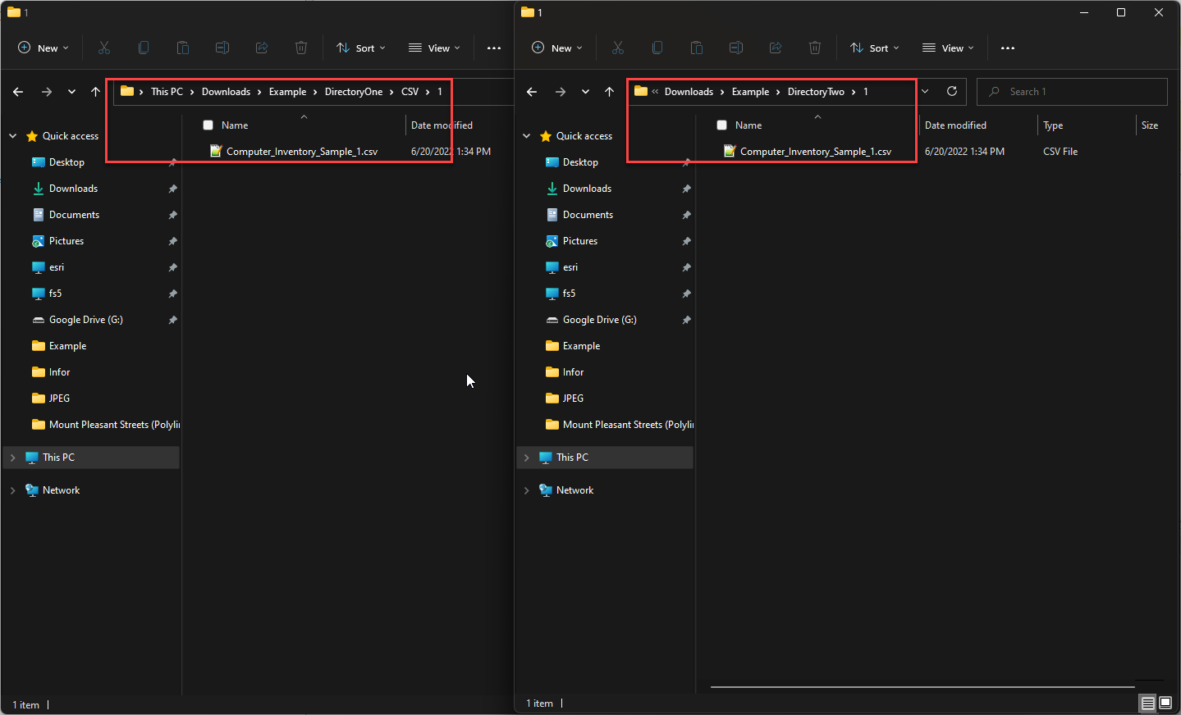Tick select-all checkbox in right window header
This screenshot has width=1181, height=715.
pos(721,125)
